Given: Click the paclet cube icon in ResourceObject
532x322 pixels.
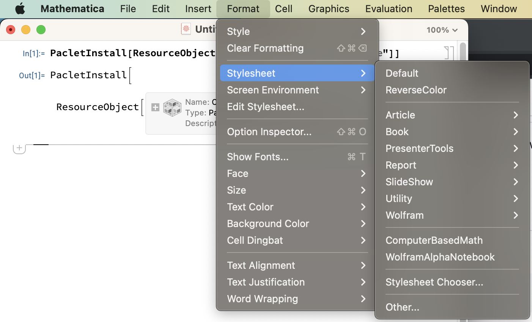Looking at the screenshot, I should (172, 107).
